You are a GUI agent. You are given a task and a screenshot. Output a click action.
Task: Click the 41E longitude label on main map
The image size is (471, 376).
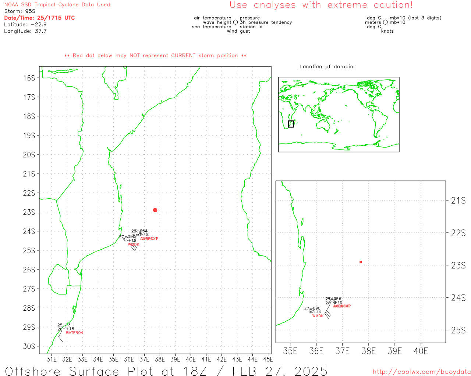point(206,359)
